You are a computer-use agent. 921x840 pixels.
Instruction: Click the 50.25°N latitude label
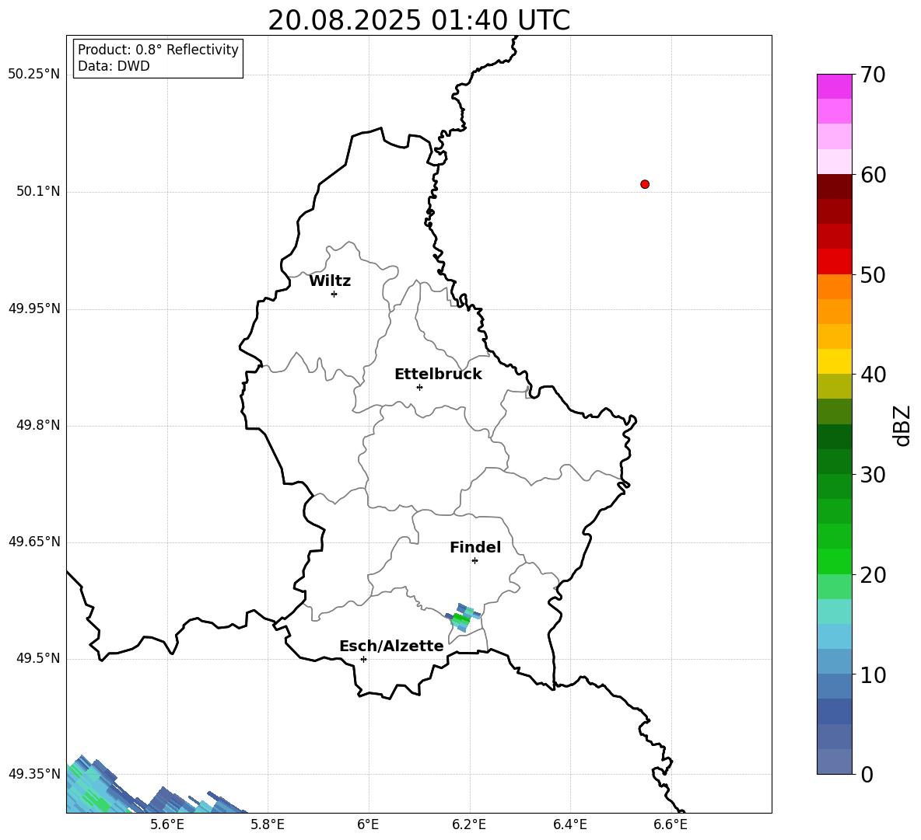(x=34, y=75)
